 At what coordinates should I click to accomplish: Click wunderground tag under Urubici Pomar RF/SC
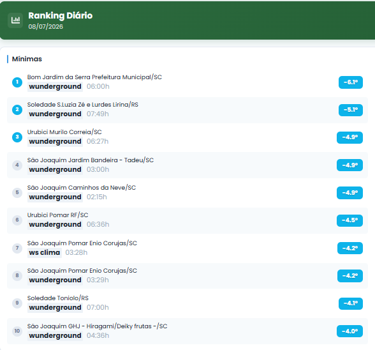[x=55, y=225]
